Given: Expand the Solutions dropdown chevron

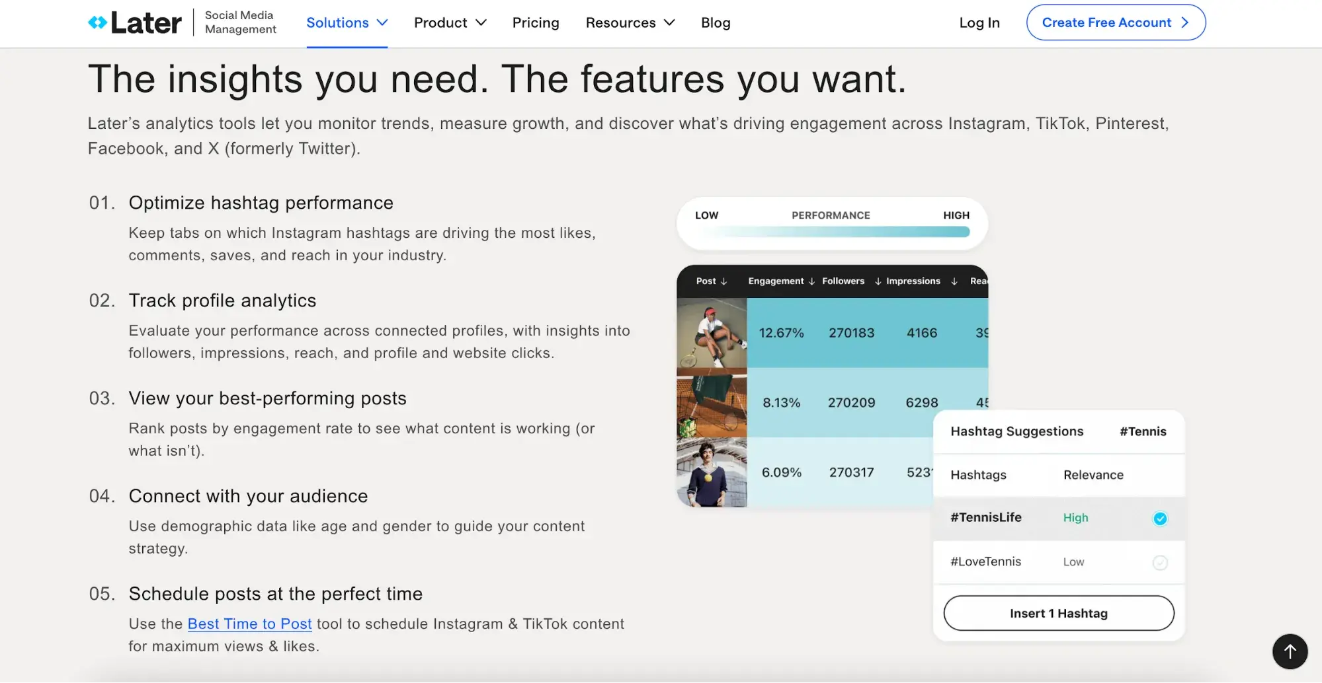Looking at the screenshot, I should [382, 22].
